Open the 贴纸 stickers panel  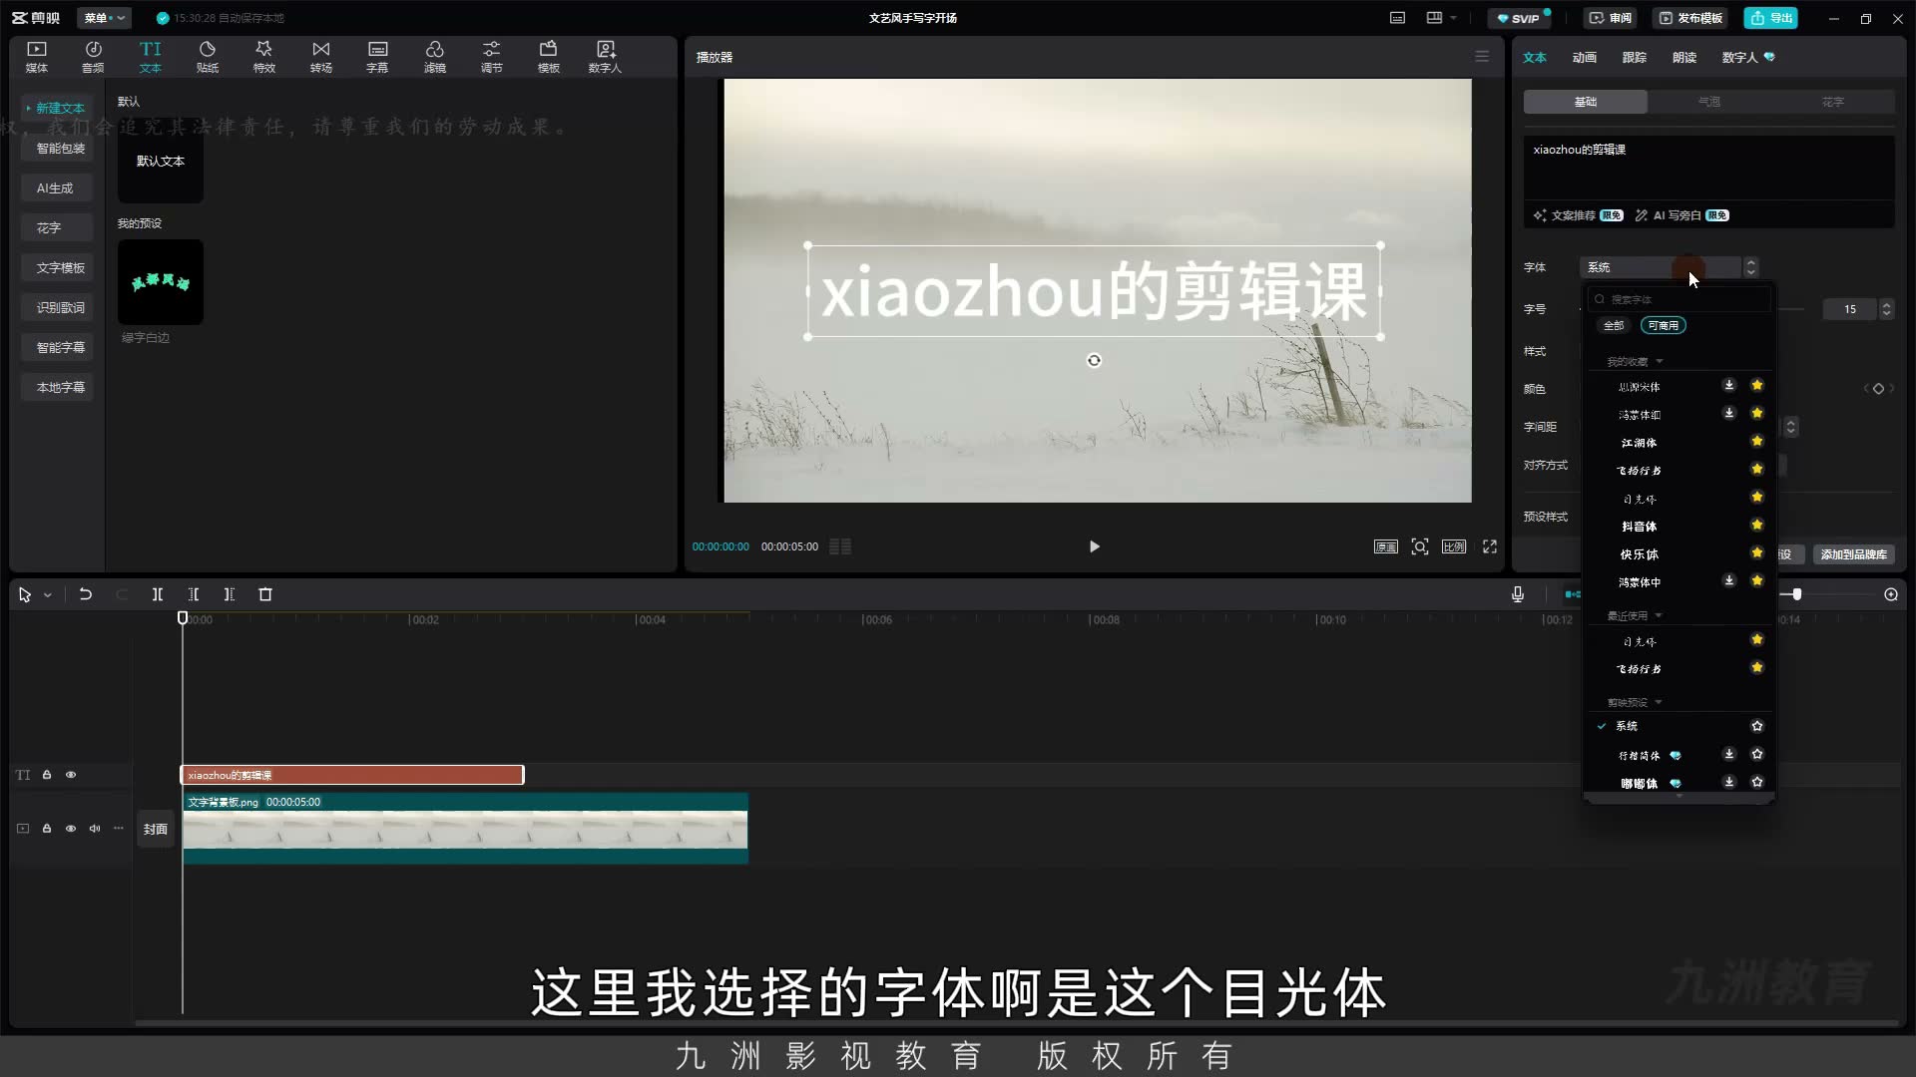coord(208,57)
